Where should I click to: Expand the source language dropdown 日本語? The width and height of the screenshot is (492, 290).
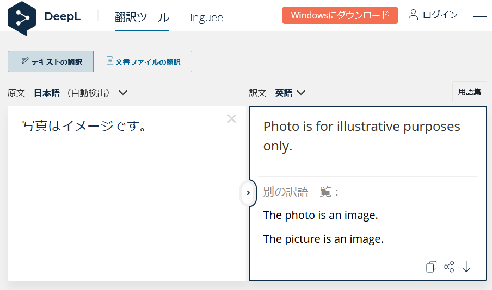tap(123, 93)
